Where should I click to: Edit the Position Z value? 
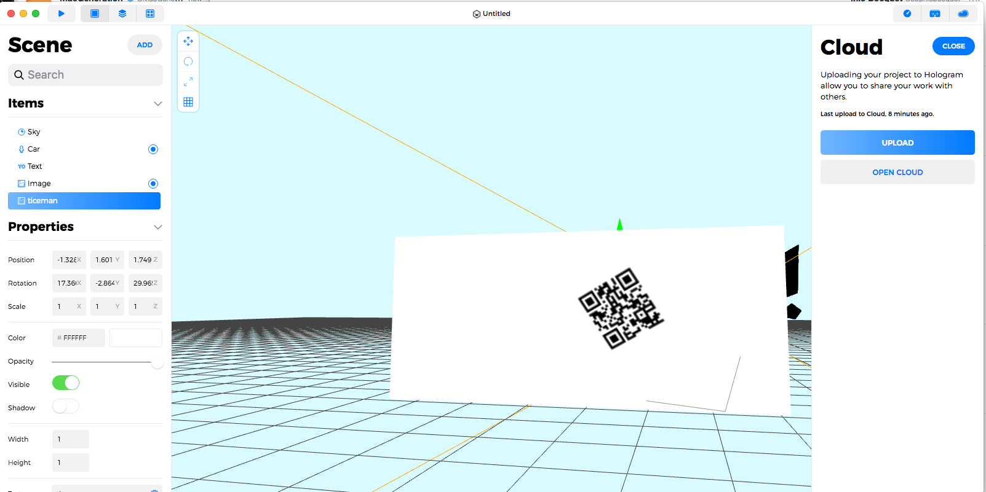pos(145,260)
